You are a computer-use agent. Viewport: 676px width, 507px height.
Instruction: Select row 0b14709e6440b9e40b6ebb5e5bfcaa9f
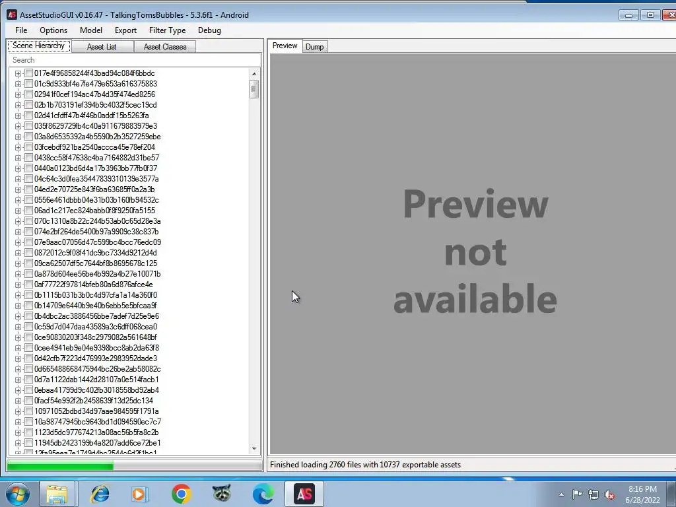coord(96,306)
